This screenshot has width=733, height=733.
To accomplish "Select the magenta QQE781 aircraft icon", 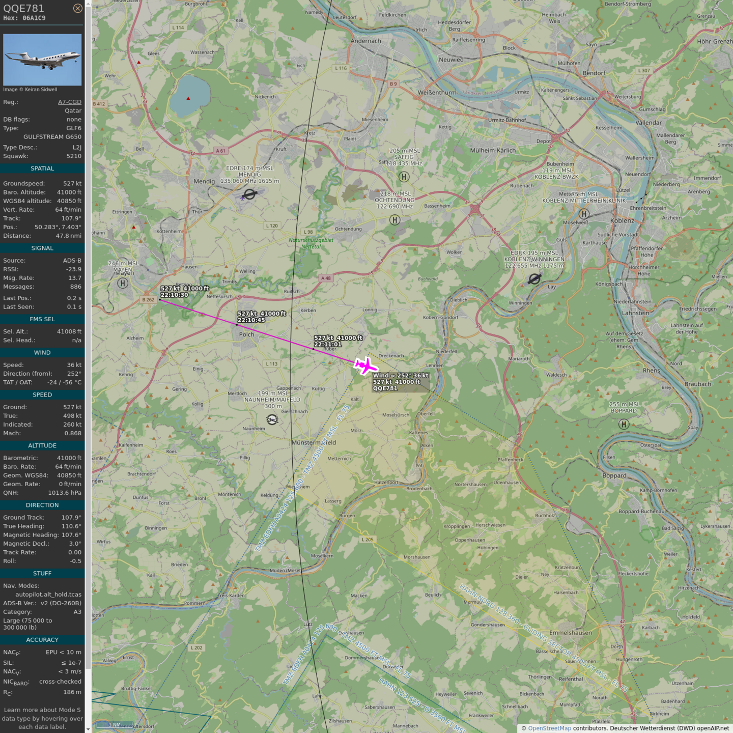I will point(365,365).
